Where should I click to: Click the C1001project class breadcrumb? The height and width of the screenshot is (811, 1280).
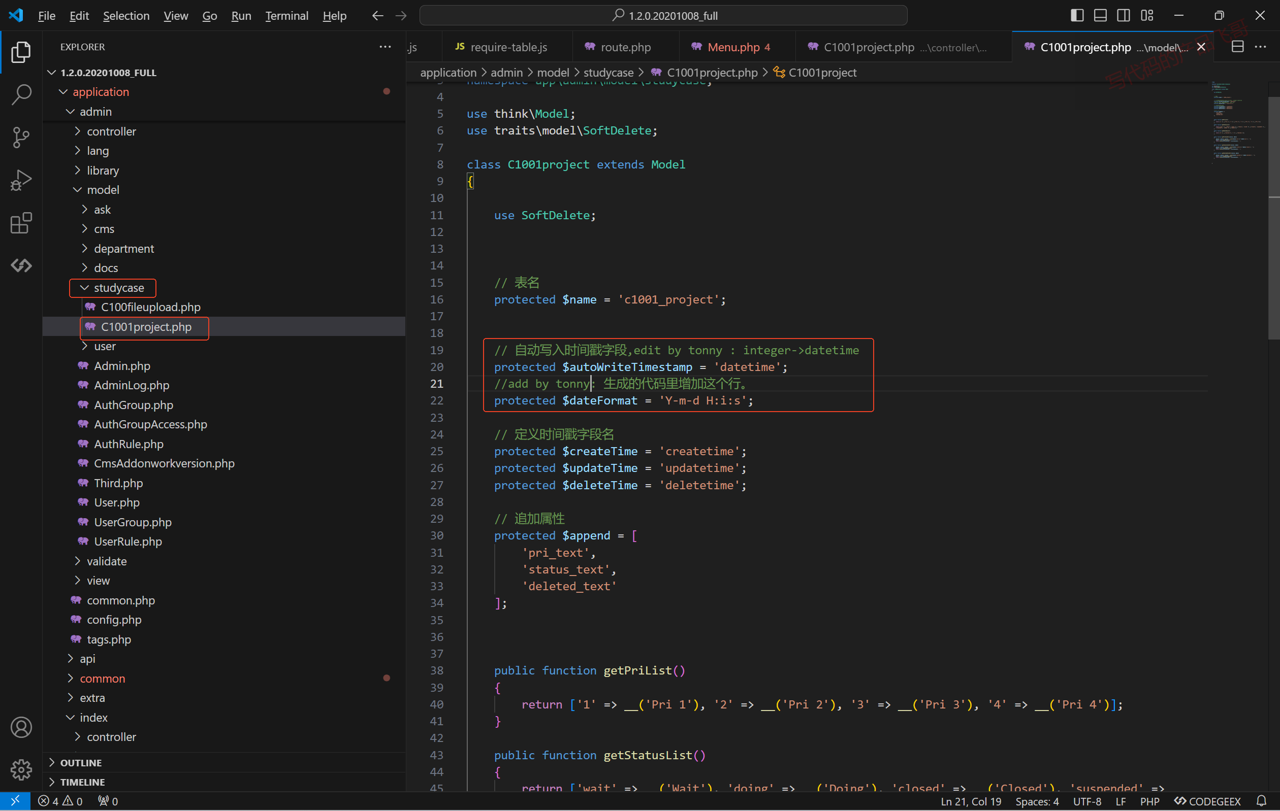coord(822,72)
